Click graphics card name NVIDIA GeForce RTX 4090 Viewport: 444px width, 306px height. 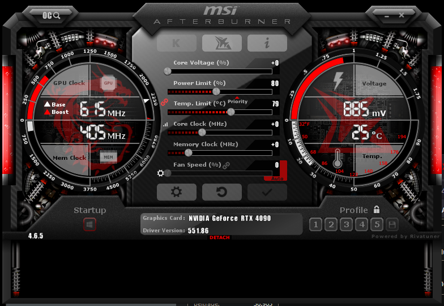[x=230, y=218]
